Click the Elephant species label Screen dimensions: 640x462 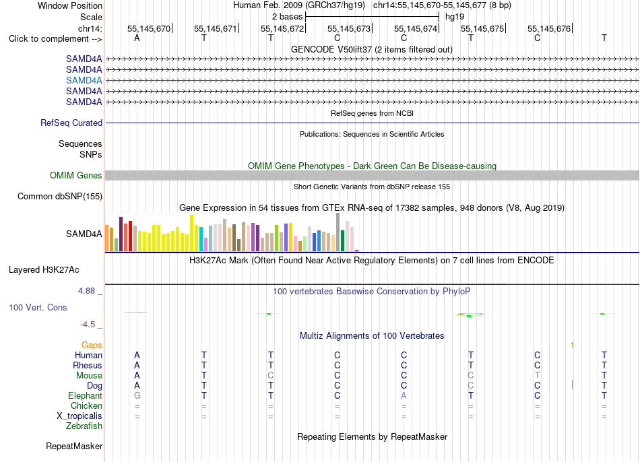[85, 396]
